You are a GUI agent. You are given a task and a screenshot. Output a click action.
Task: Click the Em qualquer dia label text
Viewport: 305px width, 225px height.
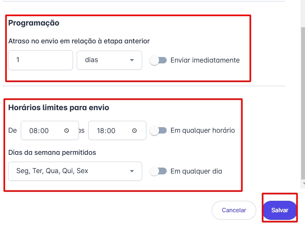tap(196, 171)
